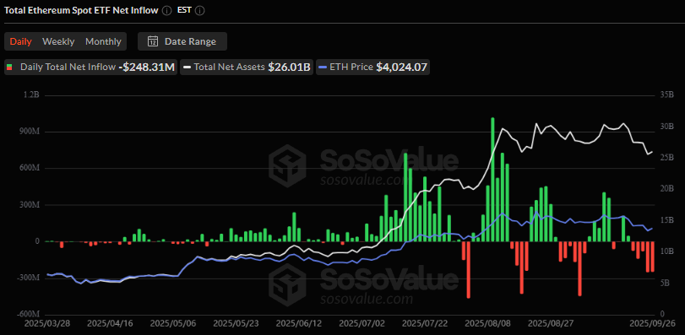Image resolution: width=685 pixels, height=335 pixels.
Task: Click the $26.01B total net assets value
Action: (x=289, y=68)
